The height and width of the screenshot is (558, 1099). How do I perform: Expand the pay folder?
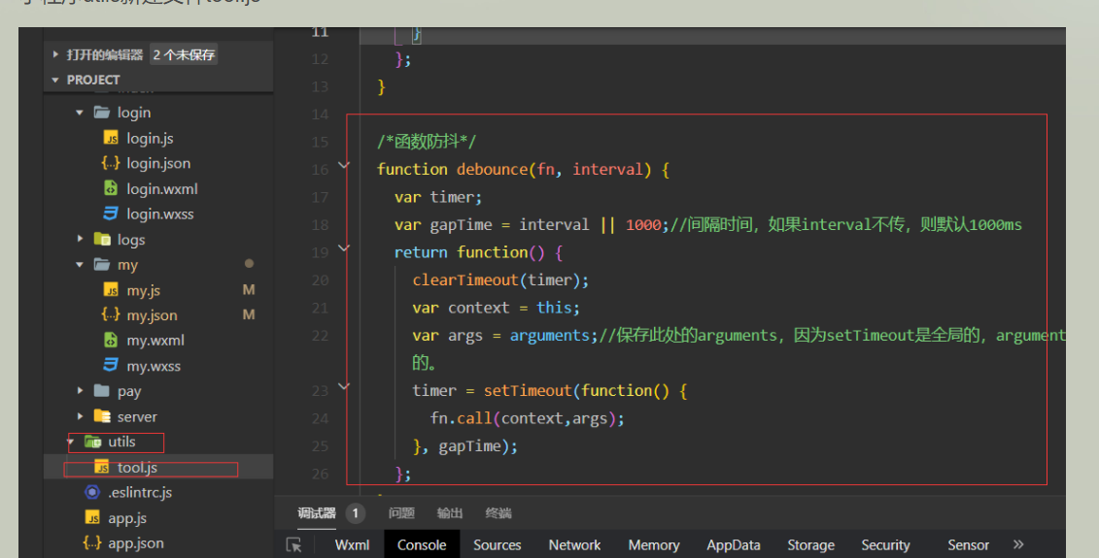pyautogui.click(x=80, y=391)
